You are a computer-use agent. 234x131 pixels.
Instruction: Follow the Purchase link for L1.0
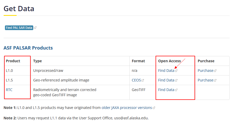[x=205, y=71]
